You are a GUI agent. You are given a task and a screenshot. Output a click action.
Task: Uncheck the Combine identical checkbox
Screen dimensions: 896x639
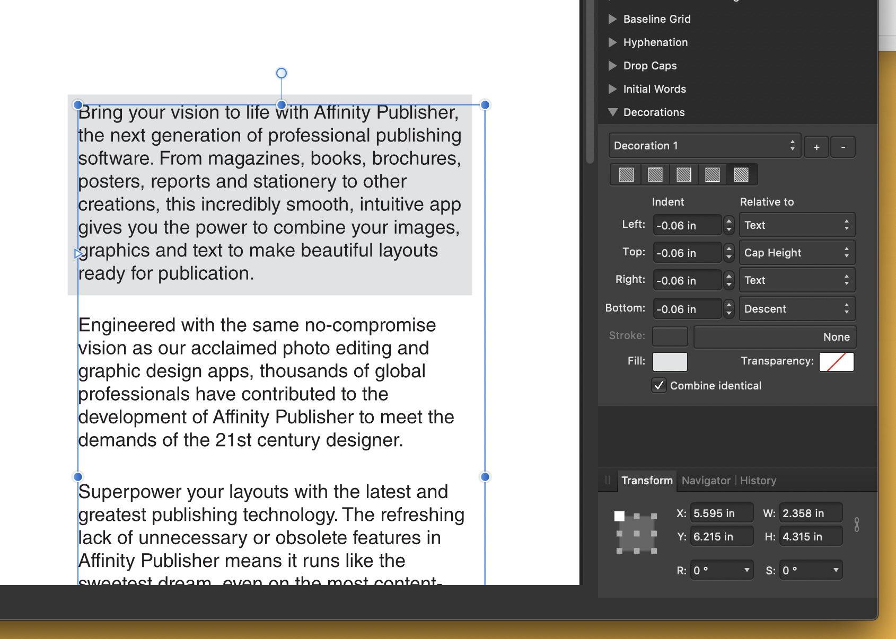659,386
